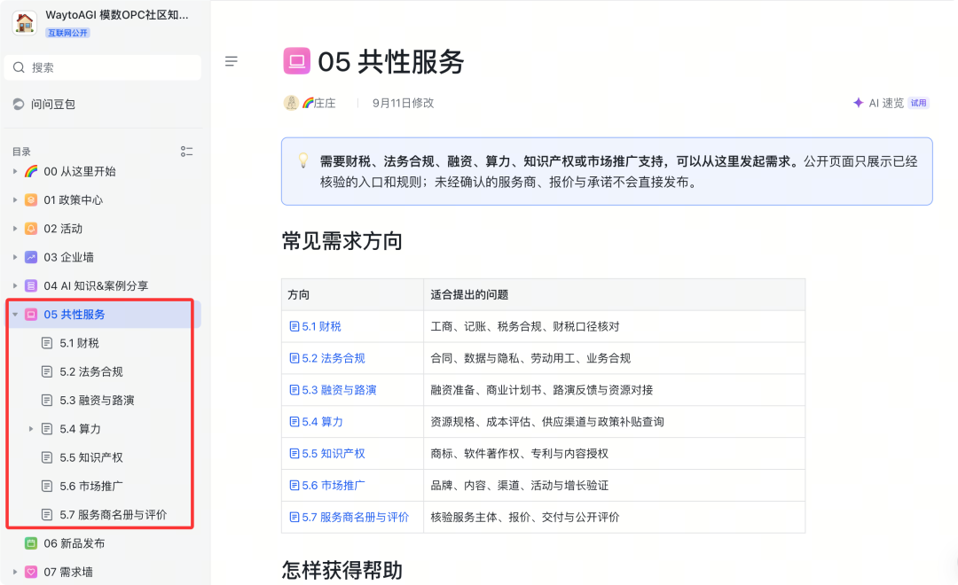Expand the 02 活动 section
This screenshot has height=585, width=958.
[15, 229]
